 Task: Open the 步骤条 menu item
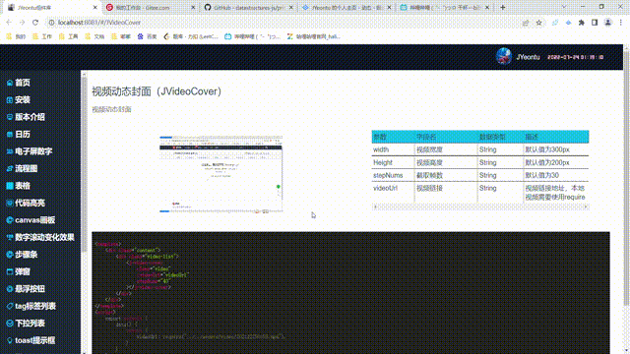point(27,255)
